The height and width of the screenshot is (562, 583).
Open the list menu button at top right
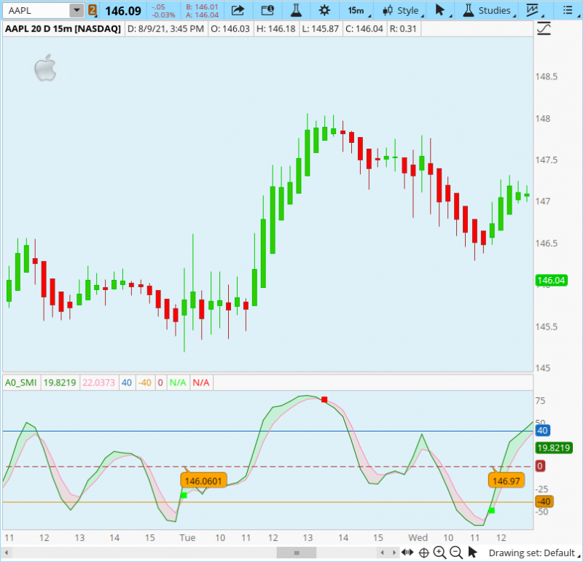(x=568, y=10)
